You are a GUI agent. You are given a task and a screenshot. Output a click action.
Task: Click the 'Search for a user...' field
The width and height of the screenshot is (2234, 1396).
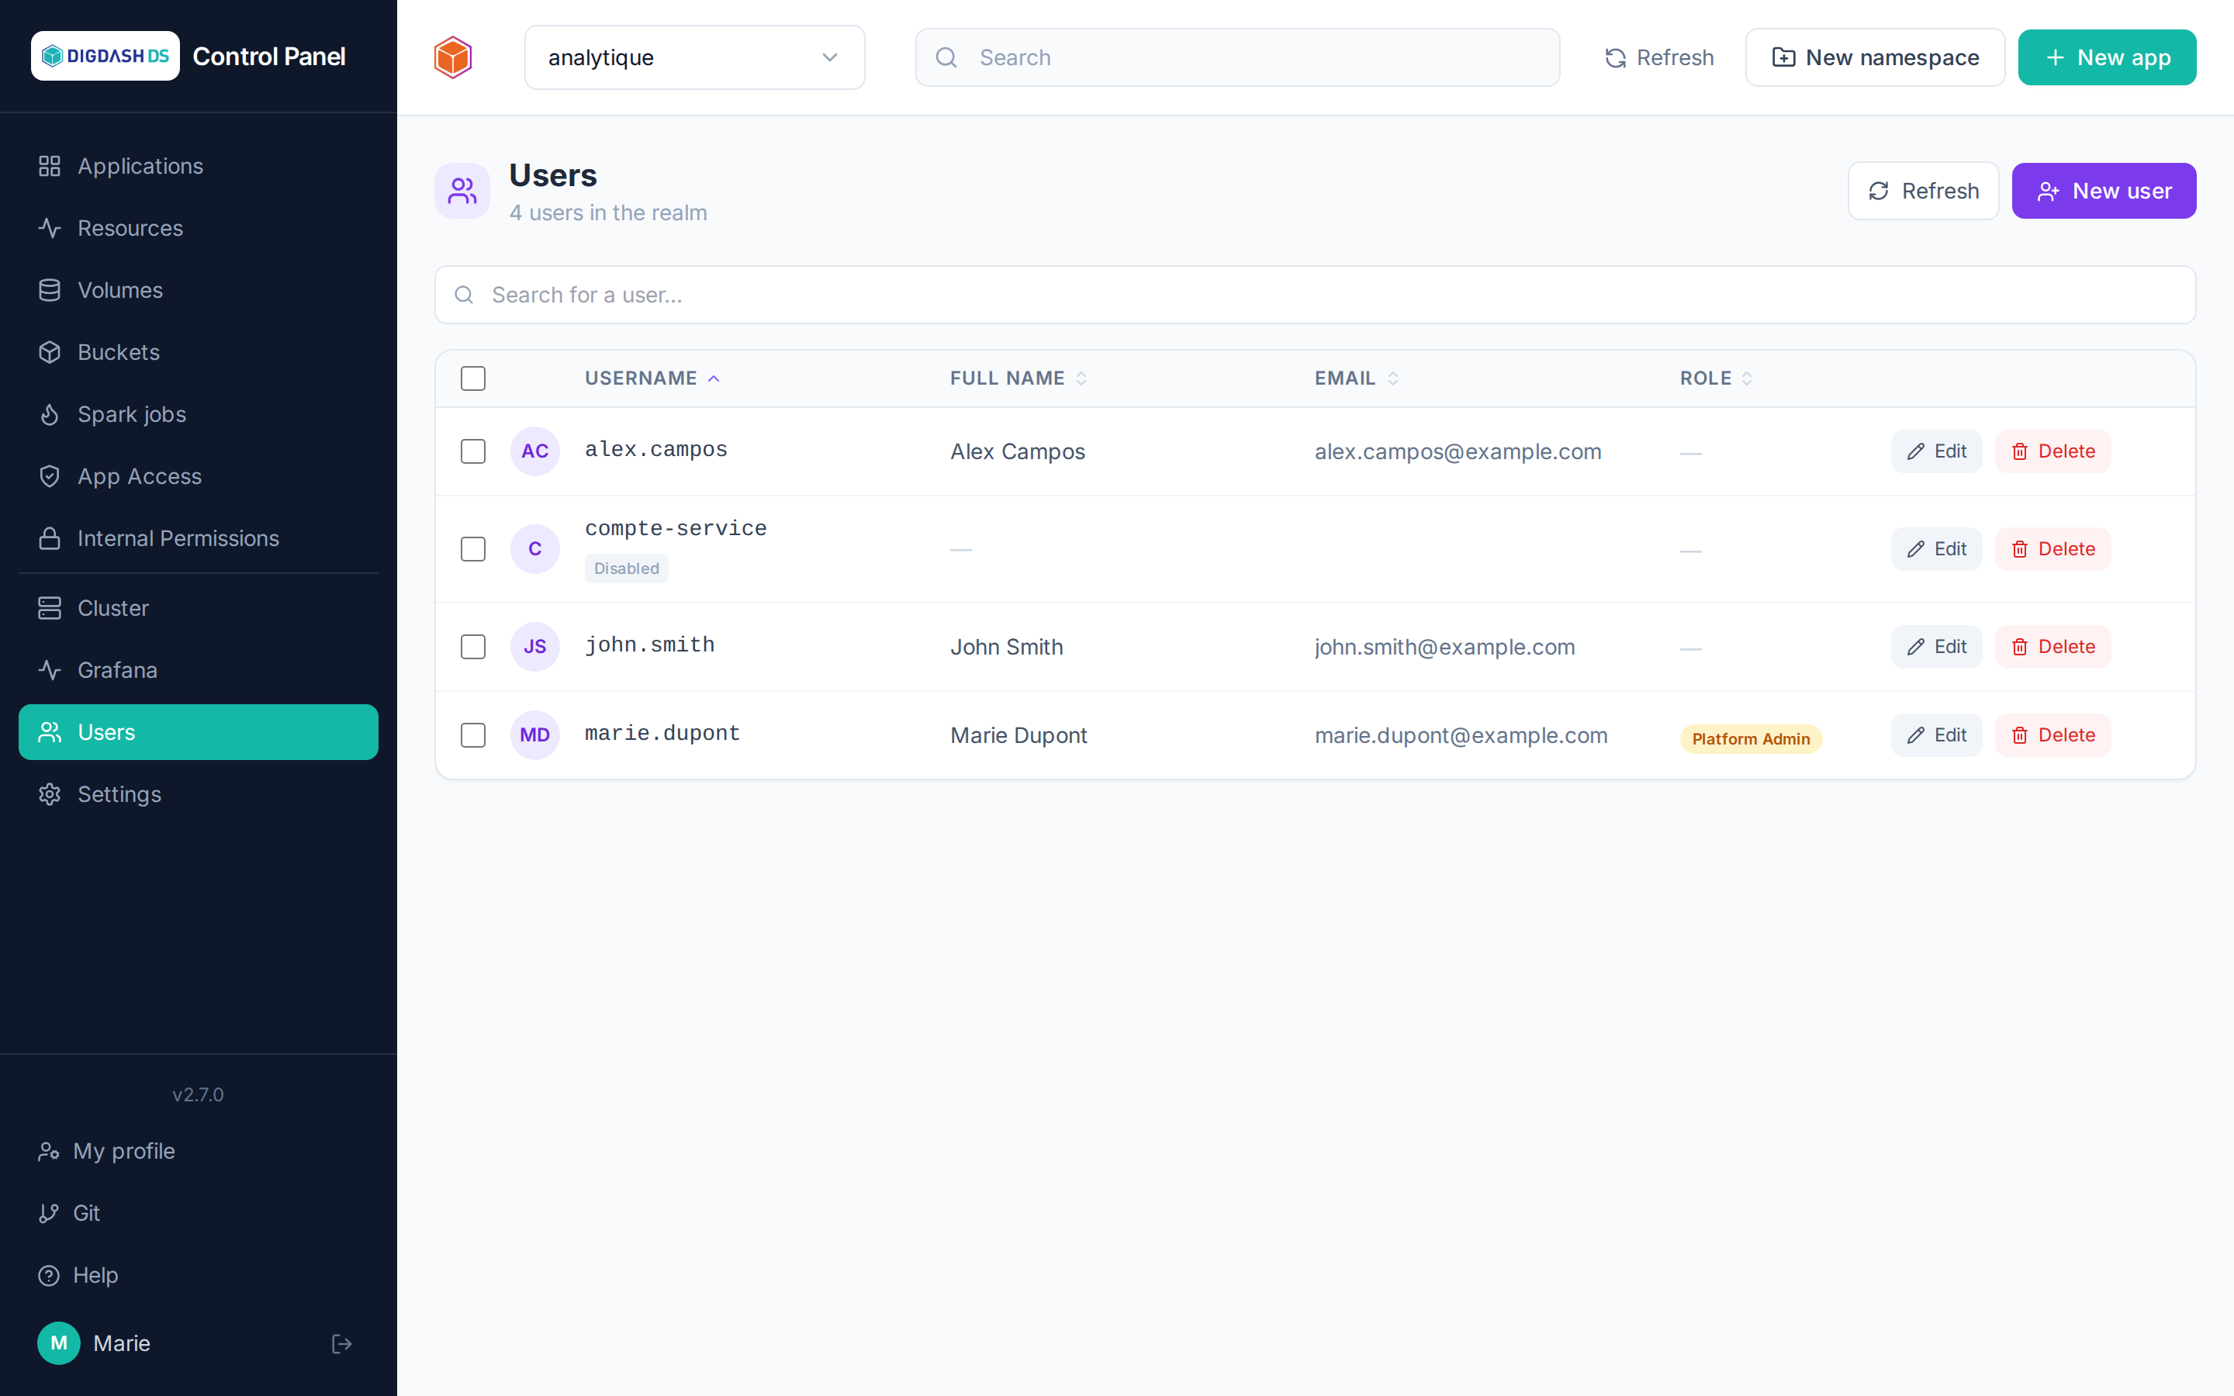pyautogui.click(x=1315, y=295)
